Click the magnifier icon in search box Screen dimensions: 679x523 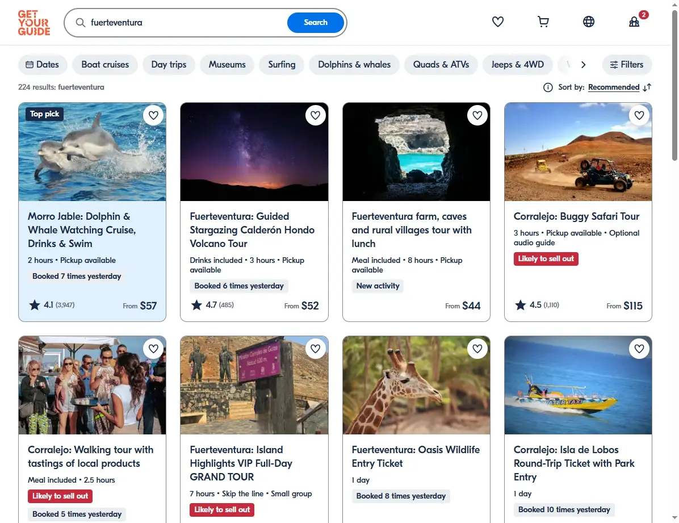tap(81, 23)
